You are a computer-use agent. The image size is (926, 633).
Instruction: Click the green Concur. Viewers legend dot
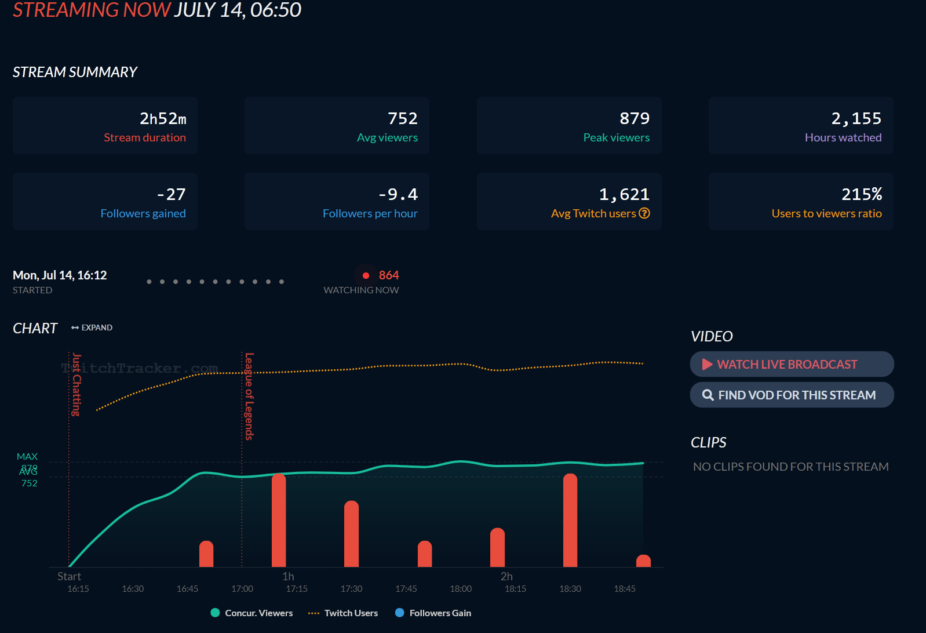pyautogui.click(x=215, y=613)
